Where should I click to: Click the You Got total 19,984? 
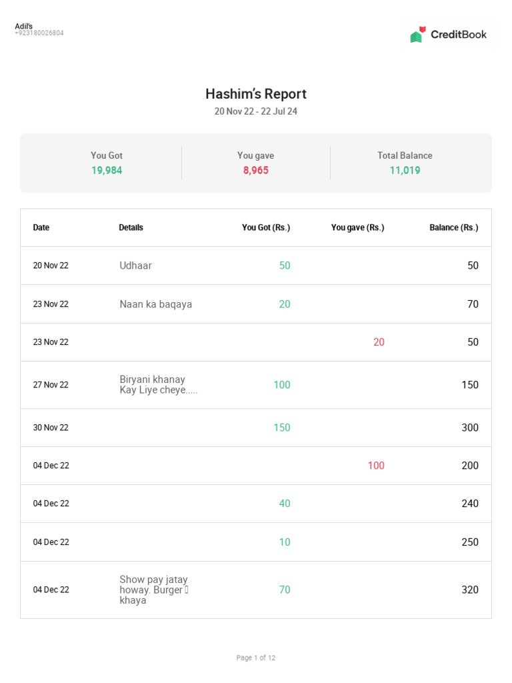(107, 170)
